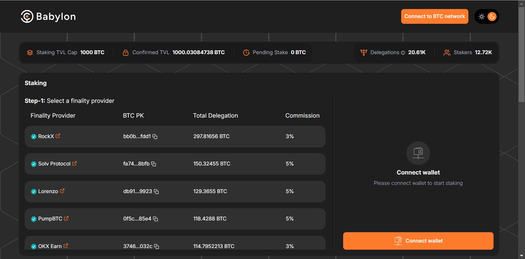The height and width of the screenshot is (259, 525).
Task: Click PumpBTC verified badge icon
Action: click(x=34, y=219)
